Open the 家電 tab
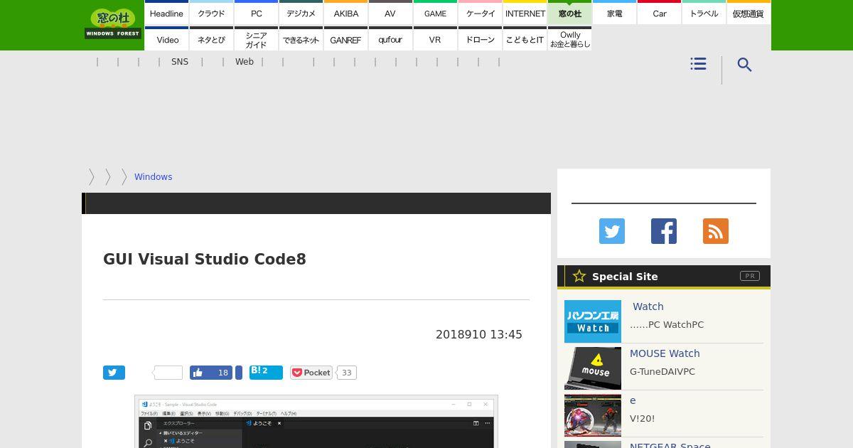This screenshot has height=448, width=853. [x=614, y=13]
